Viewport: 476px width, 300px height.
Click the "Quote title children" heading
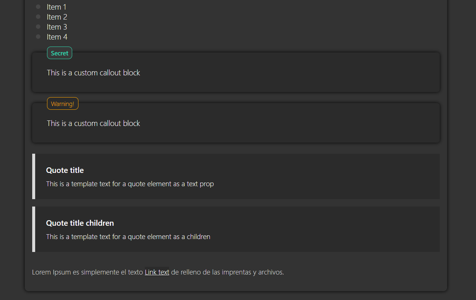pos(80,223)
